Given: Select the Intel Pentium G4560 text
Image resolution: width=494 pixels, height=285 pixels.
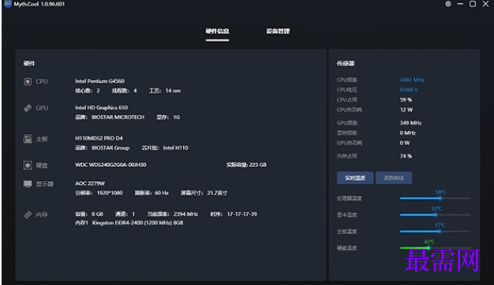Looking at the screenshot, I should pos(99,81).
